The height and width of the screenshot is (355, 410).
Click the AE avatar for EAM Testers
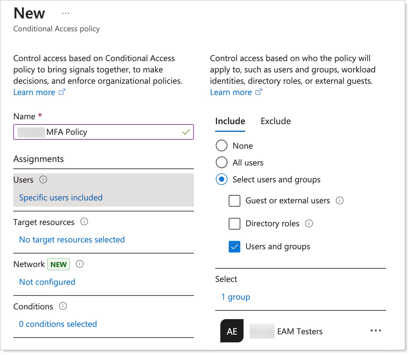(x=232, y=331)
